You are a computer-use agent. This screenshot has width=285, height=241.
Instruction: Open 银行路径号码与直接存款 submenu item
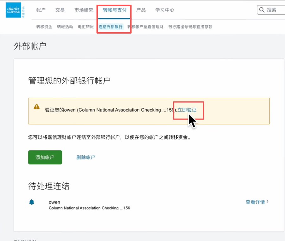190,27
